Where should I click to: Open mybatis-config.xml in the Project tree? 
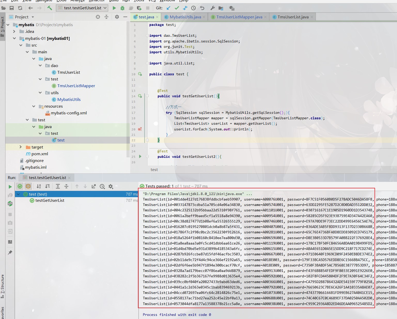pyautogui.click(x=69, y=113)
